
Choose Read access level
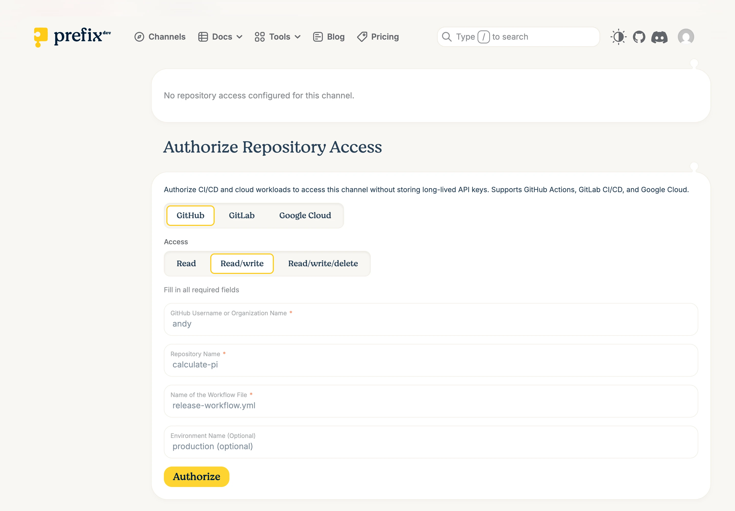point(186,263)
